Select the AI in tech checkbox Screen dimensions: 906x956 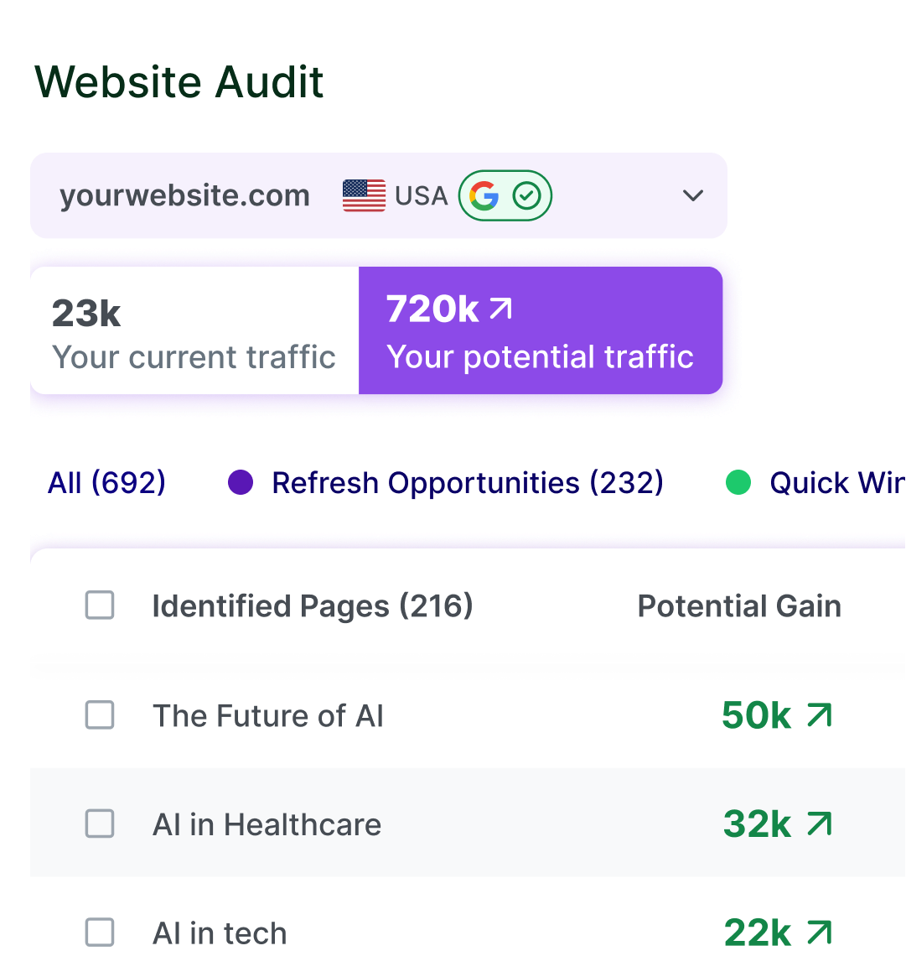tap(100, 933)
